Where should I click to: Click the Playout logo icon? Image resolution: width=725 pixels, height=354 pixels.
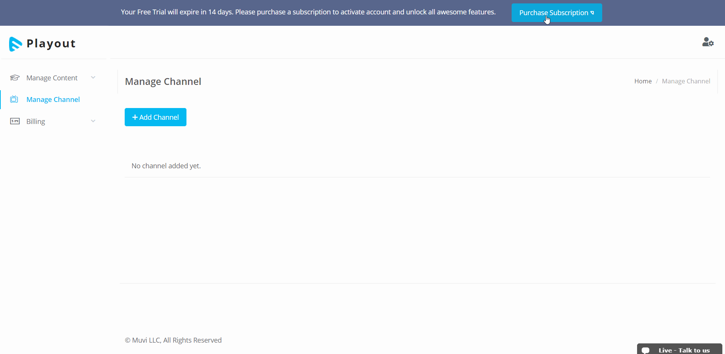(16, 44)
